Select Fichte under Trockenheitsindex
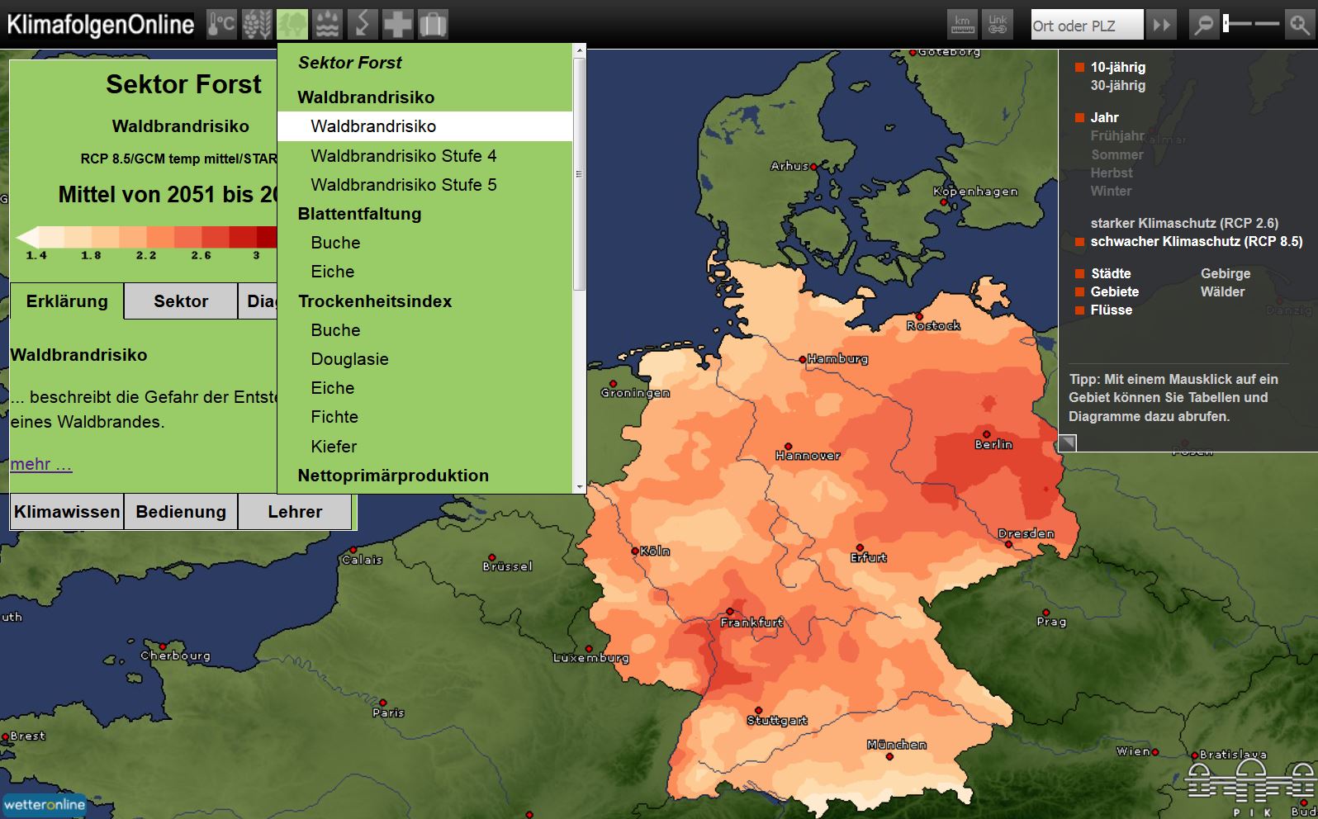Image resolution: width=1318 pixels, height=819 pixels. tap(334, 417)
